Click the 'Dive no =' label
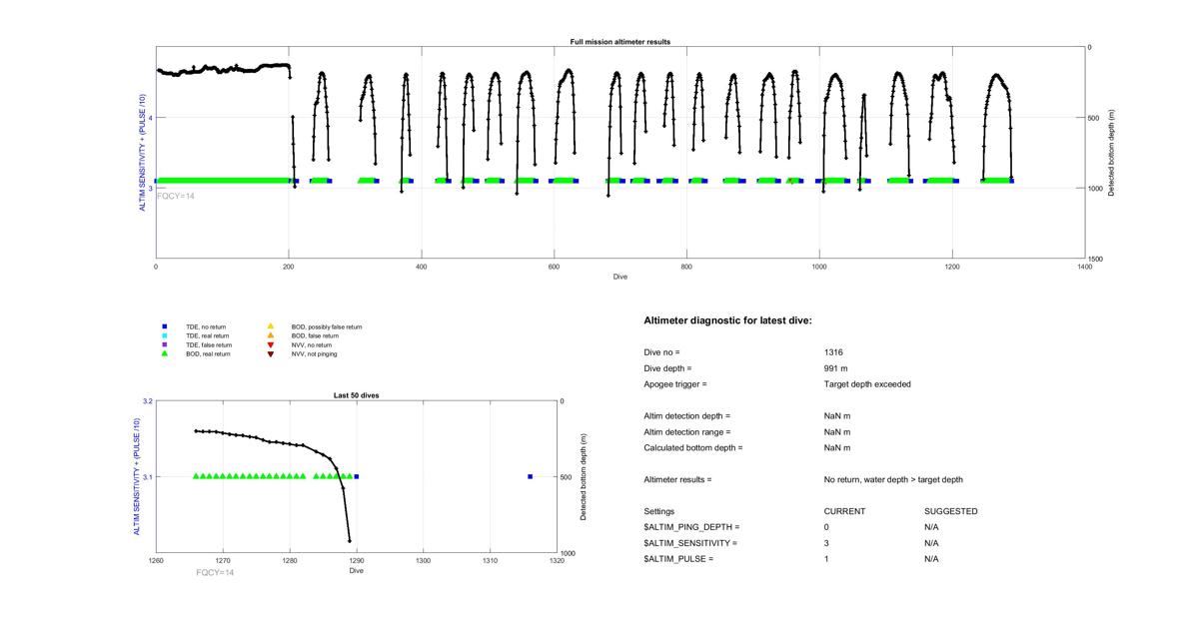The height and width of the screenshot is (621, 1199). click(661, 352)
